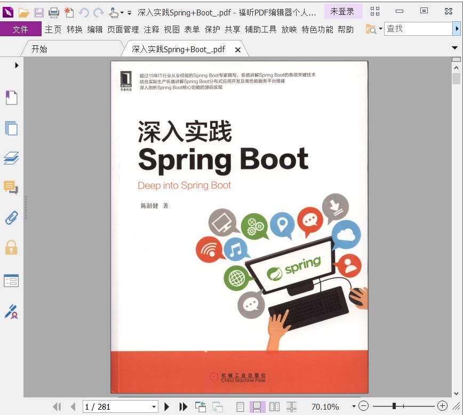
Task: Open the 注释 ribbon tab
Action: tap(151, 29)
